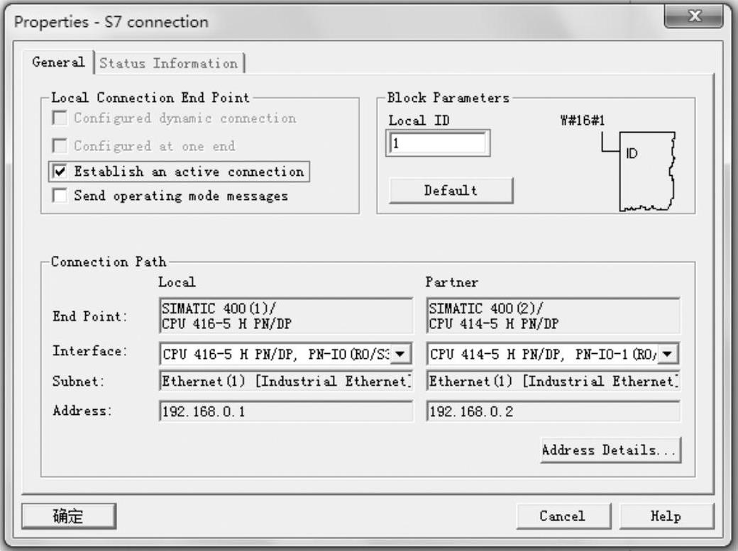The height and width of the screenshot is (551, 738).
Task: Click the Local ID input field
Action: point(437,143)
